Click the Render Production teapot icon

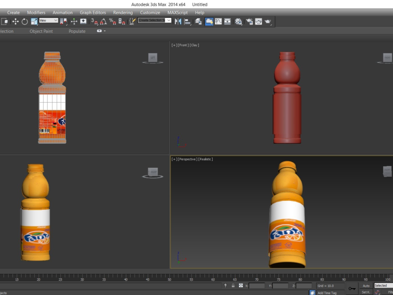[268, 21]
